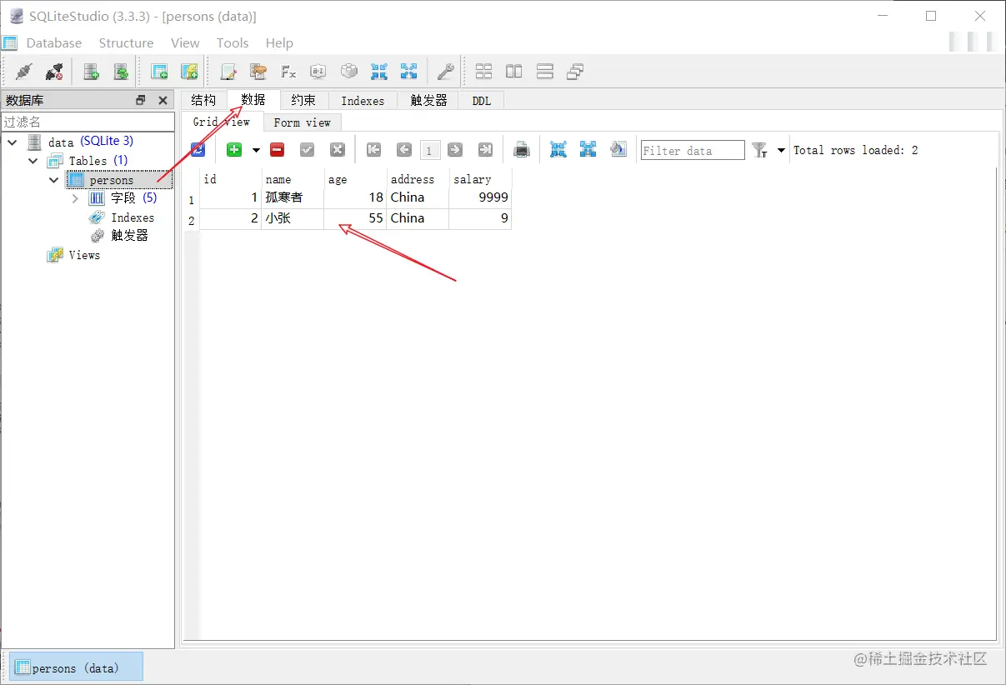
Task: Open the Fx SQL functions editor
Action: (x=288, y=72)
